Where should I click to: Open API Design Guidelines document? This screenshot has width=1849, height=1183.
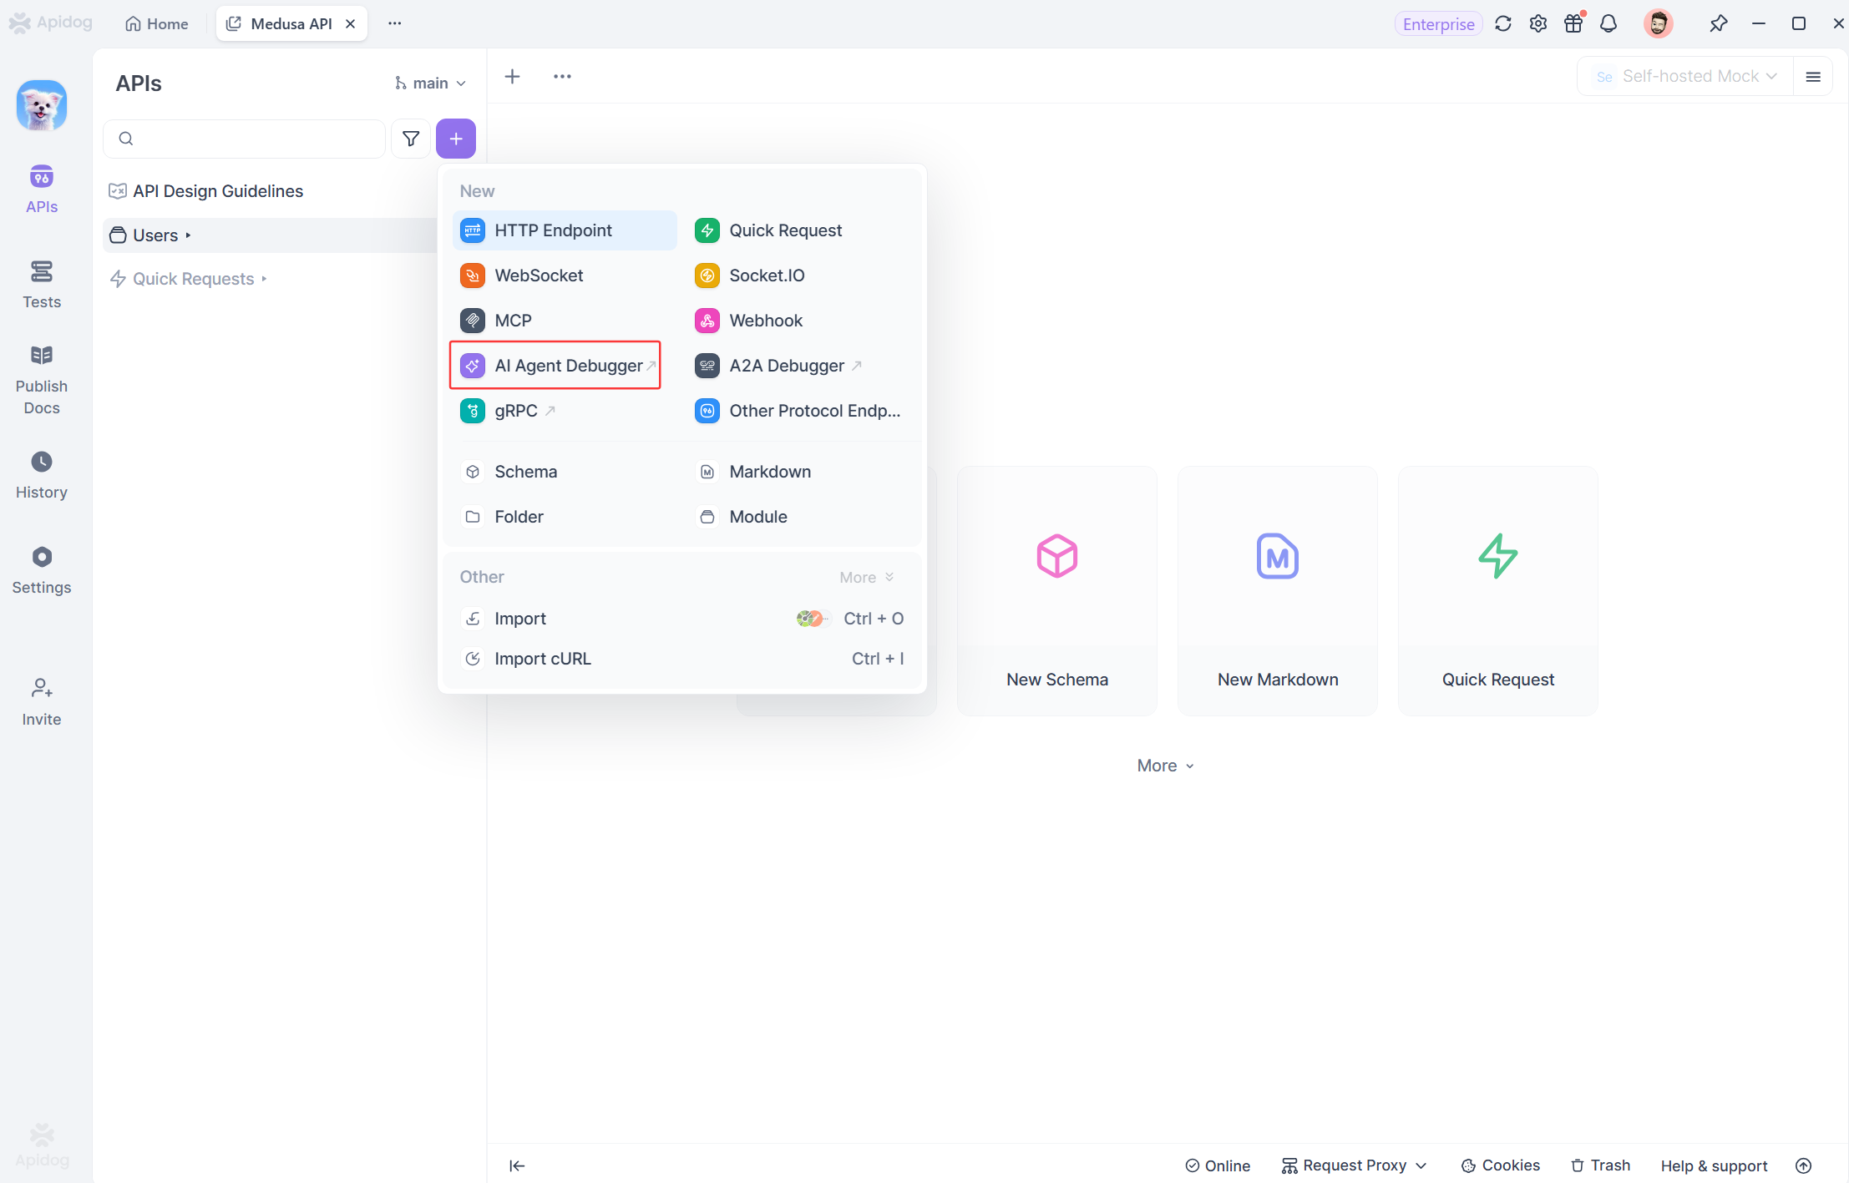click(x=217, y=191)
